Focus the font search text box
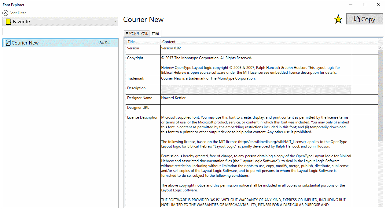 point(60,31)
